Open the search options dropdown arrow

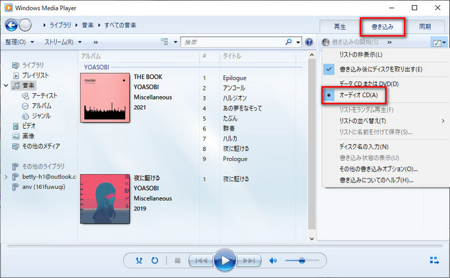[298, 42]
